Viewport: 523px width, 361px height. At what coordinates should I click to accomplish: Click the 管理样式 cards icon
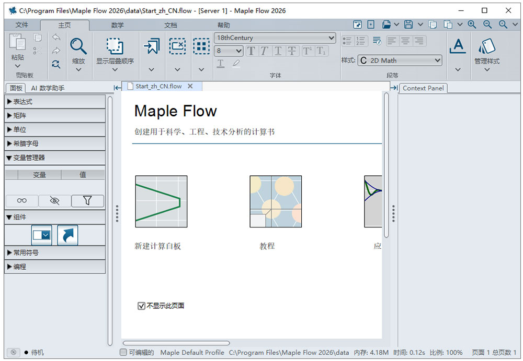click(486, 46)
